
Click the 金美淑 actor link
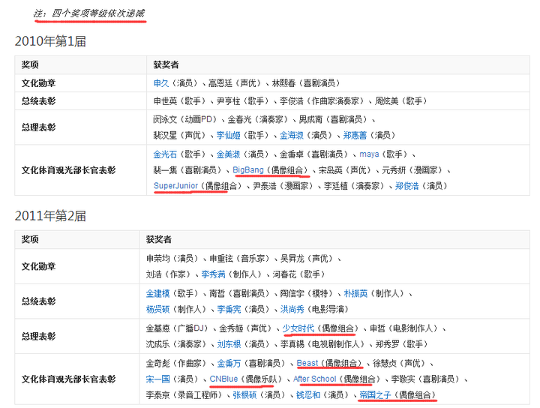click(228, 154)
